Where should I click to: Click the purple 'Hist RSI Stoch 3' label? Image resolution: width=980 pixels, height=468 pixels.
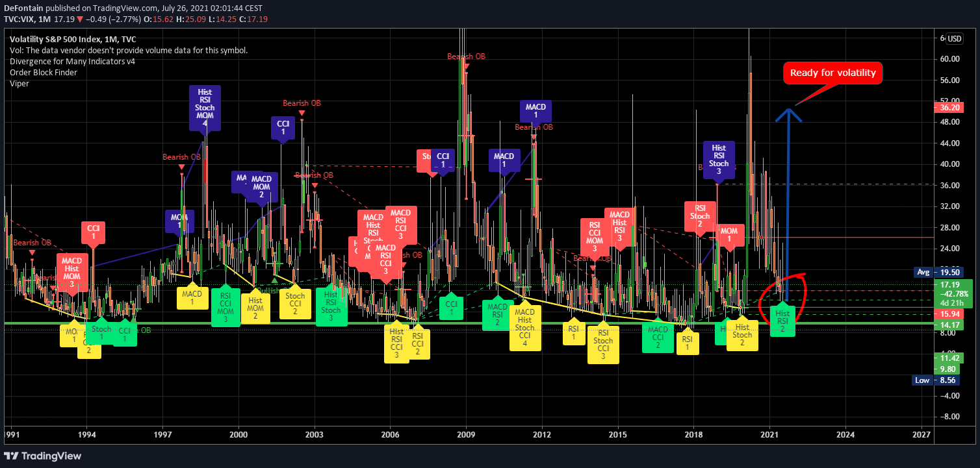tap(719, 160)
